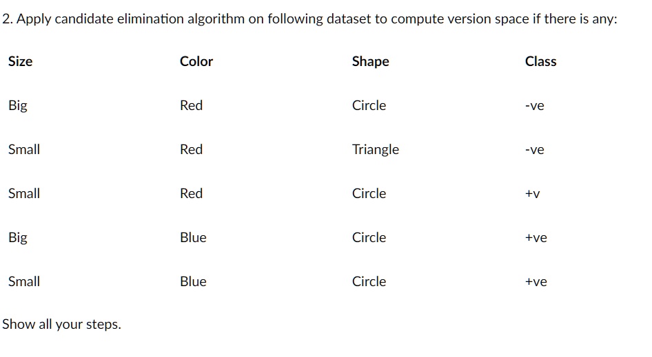The height and width of the screenshot is (357, 652).
Task: Click the Class column header
Action: coord(540,61)
